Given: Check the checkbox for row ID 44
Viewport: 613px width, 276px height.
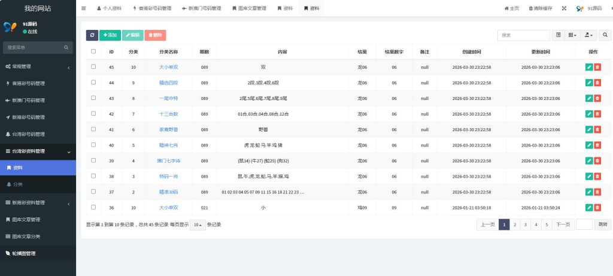Looking at the screenshot, I should click(93, 82).
